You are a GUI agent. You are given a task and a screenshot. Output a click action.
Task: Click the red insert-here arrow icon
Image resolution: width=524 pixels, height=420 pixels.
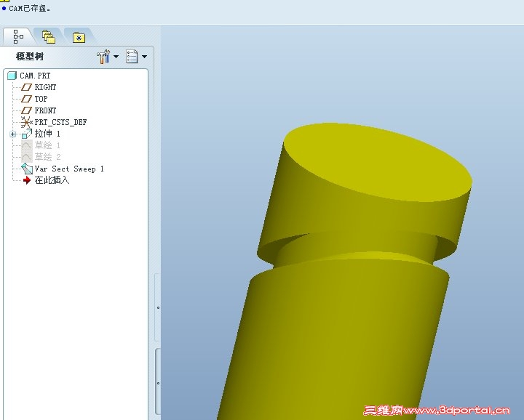27,180
